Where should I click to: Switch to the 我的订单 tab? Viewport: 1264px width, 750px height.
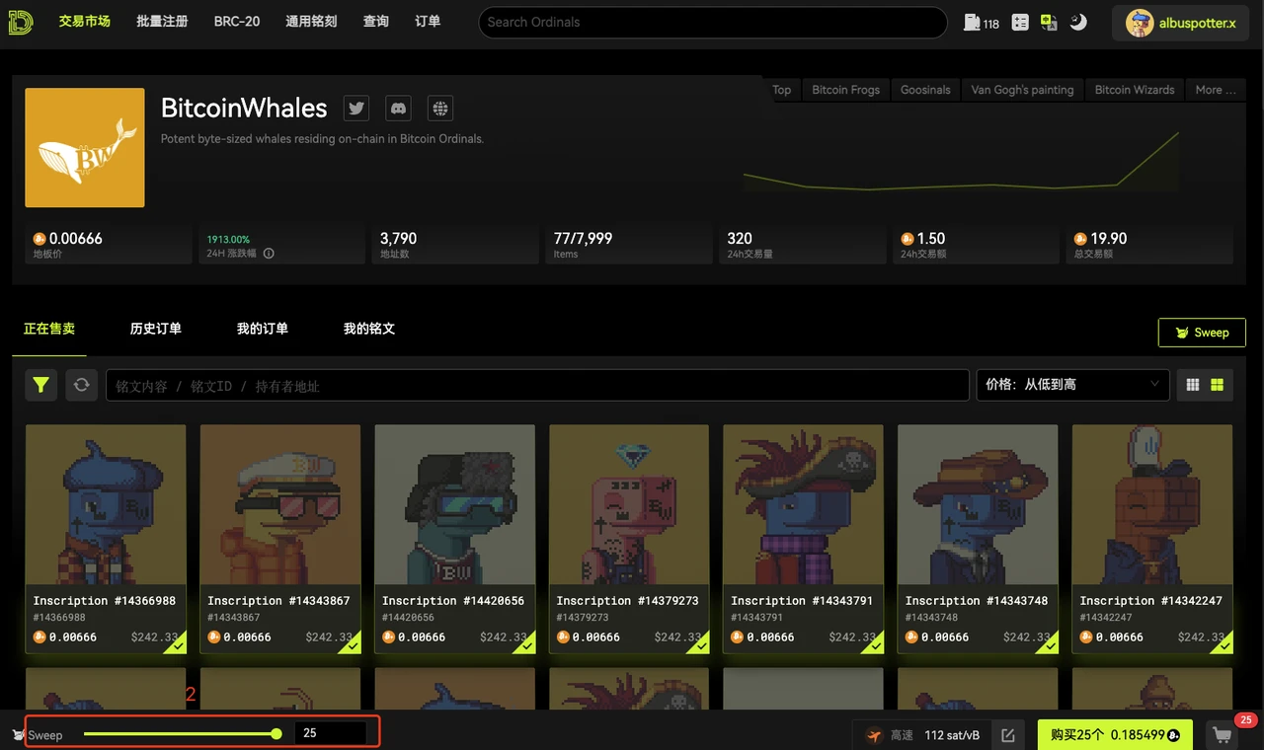coord(263,329)
